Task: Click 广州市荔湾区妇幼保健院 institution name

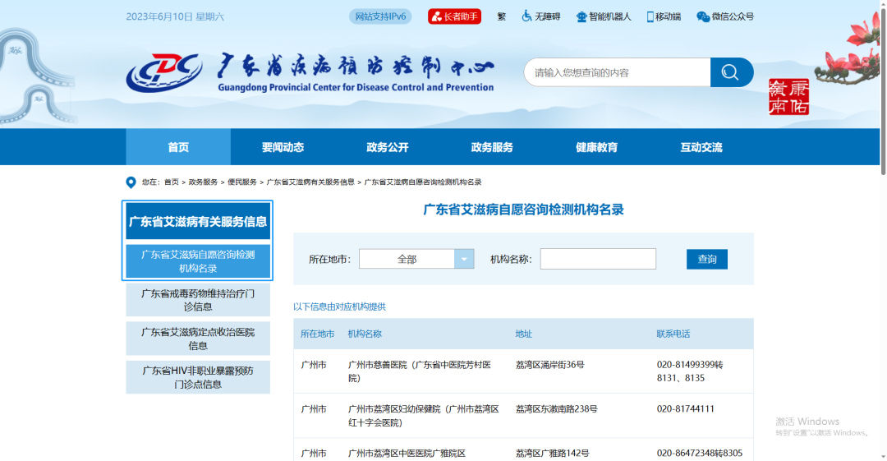Action: point(424,416)
